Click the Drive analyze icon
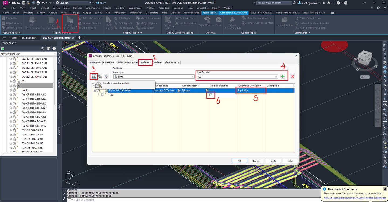Screen dimensions: 388x202 (219, 21)
